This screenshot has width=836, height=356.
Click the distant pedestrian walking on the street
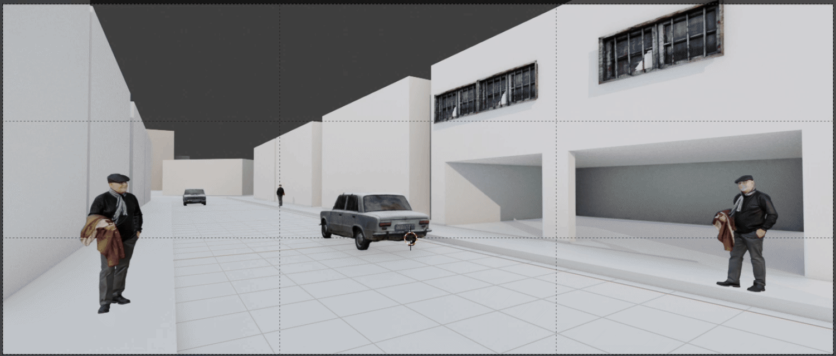280,195
